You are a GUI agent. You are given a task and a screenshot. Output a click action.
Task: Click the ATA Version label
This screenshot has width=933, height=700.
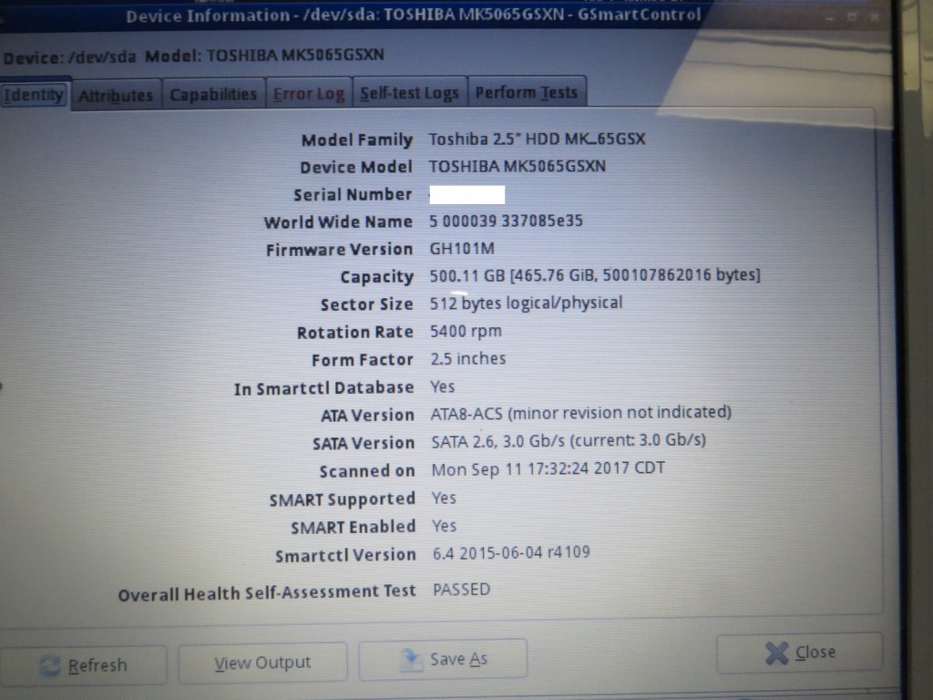coord(367,416)
